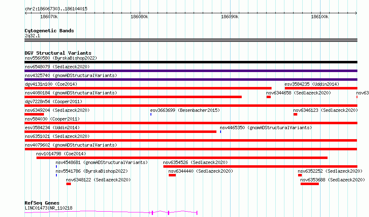This screenshot has width=369, height=217.
Task: Click label 'nsv4325740 (gnomADStructuralVariants)'
Action: [x=71, y=75]
